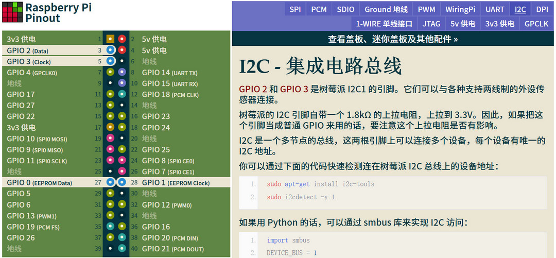Viewport: 556px width, 258px height.
Task: Switch to the UART tab
Action: [x=495, y=9]
